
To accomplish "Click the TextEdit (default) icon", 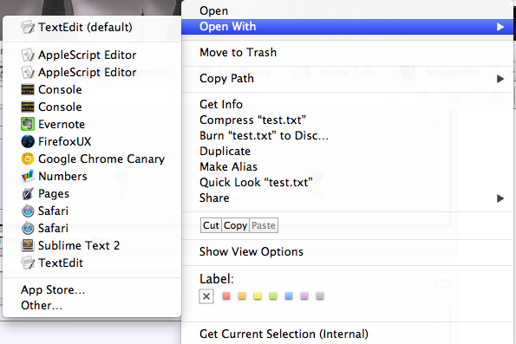I will pos(28,27).
